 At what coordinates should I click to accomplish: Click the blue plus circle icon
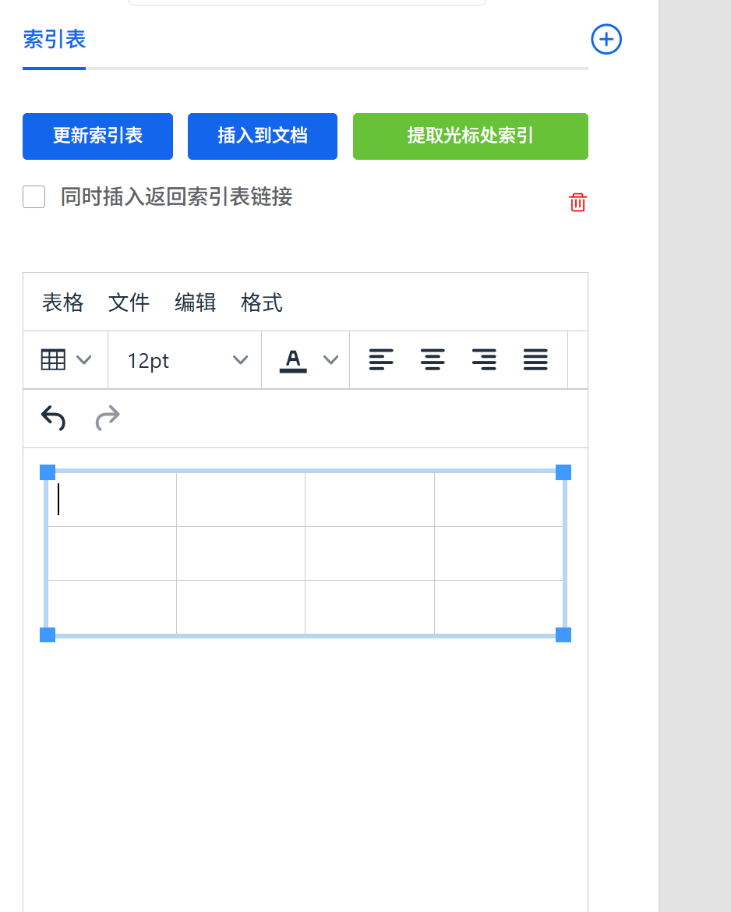pos(606,39)
